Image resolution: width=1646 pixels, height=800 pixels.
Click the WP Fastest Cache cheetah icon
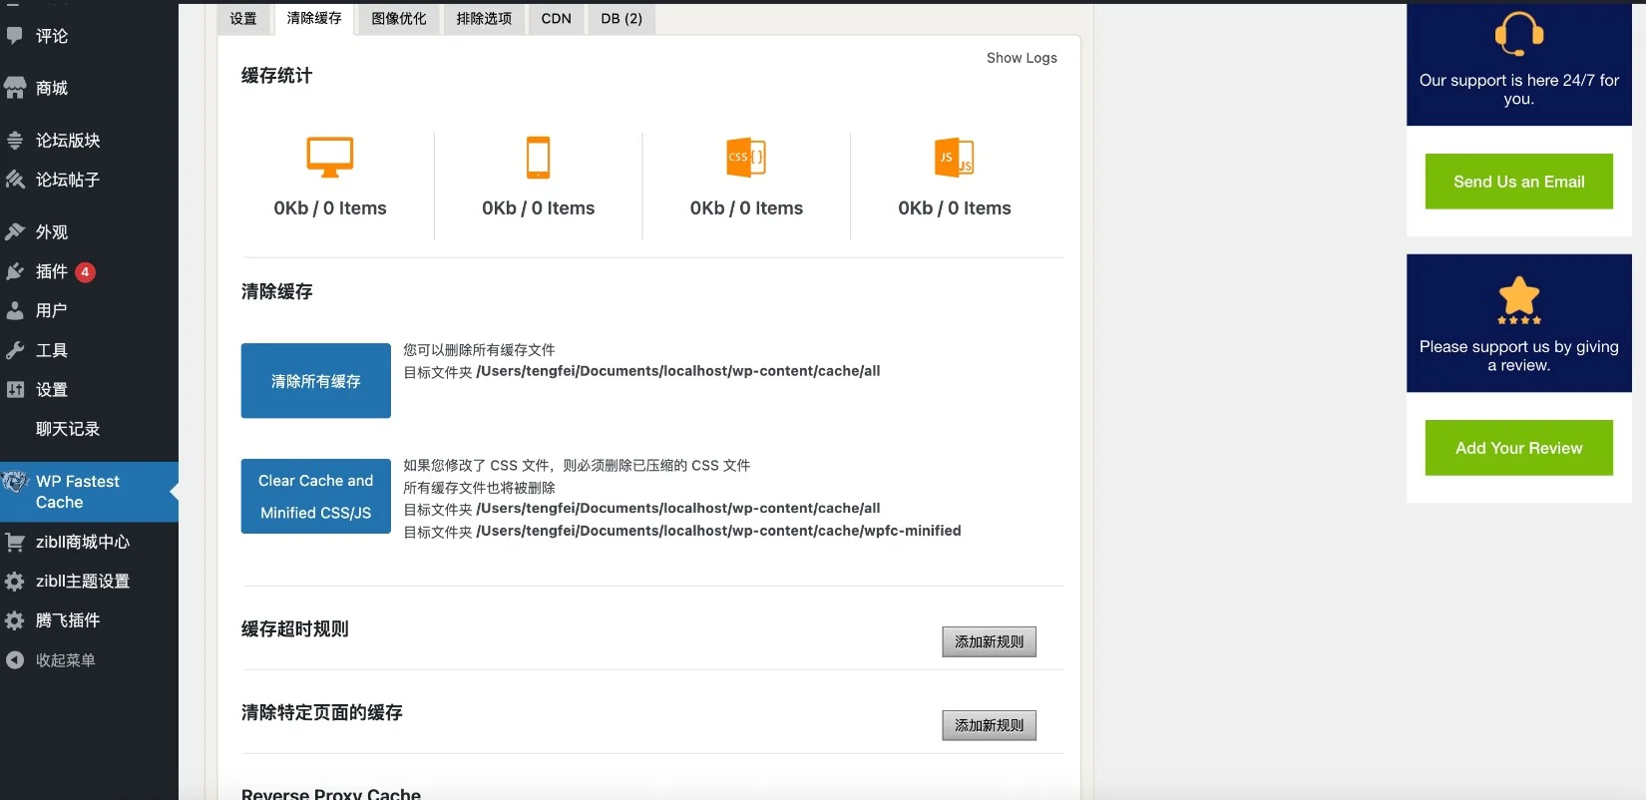click(x=15, y=482)
